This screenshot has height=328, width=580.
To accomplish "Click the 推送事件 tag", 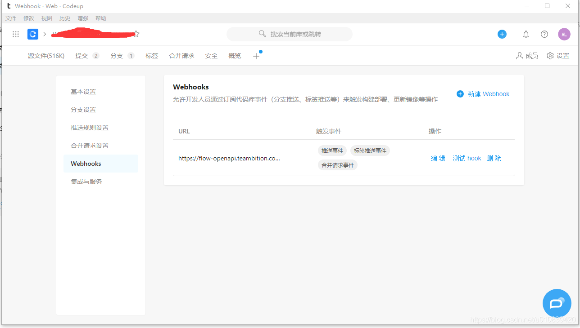I will click(332, 151).
